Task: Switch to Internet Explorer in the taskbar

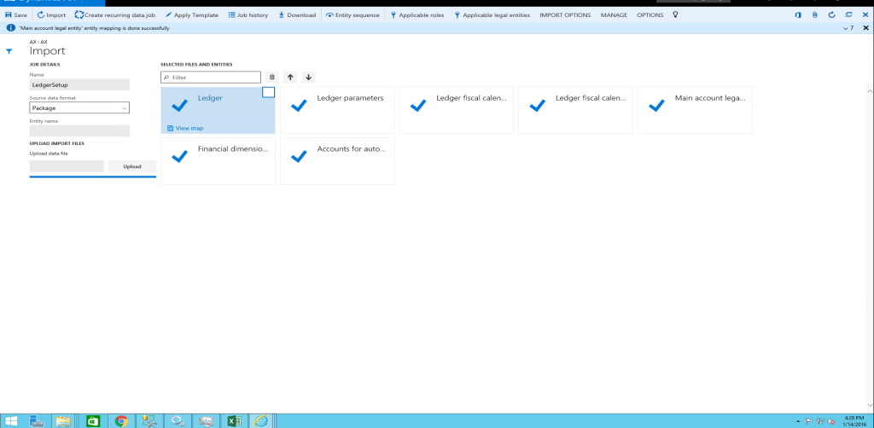Action: click(260, 421)
